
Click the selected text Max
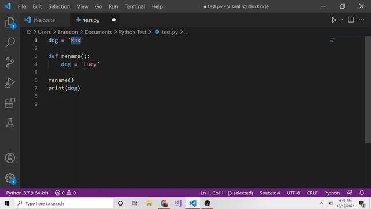(x=75, y=41)
